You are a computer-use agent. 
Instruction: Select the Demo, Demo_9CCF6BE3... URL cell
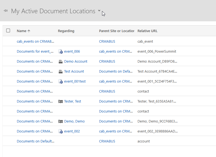158,121
